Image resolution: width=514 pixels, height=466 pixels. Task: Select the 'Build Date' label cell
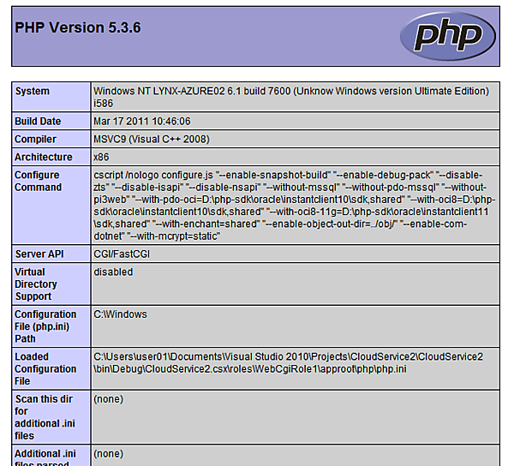(x=51, y=122)
